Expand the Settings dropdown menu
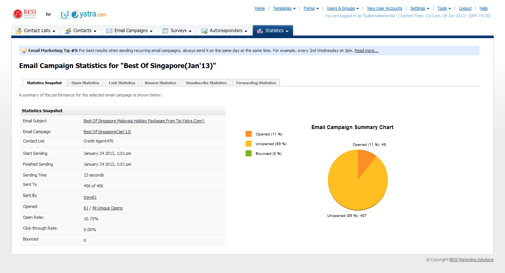505x273 pixels. [x=420, y=8]
